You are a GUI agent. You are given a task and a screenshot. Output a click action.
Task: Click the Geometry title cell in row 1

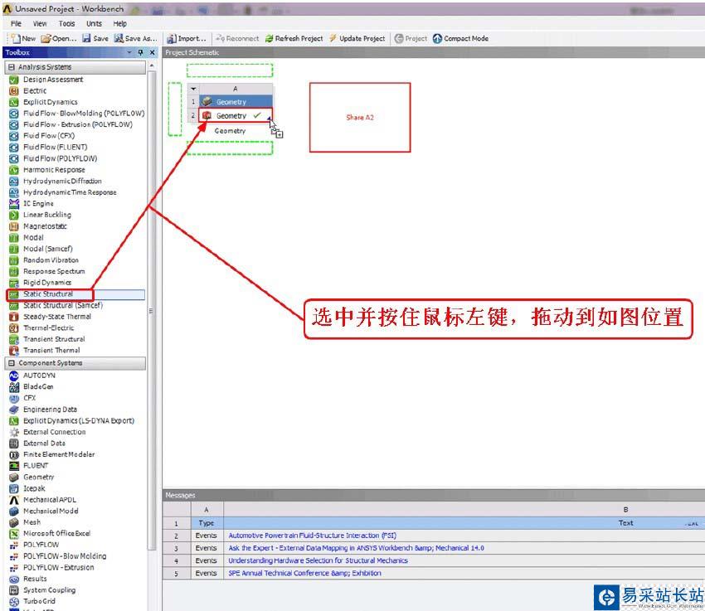[236, 102]
